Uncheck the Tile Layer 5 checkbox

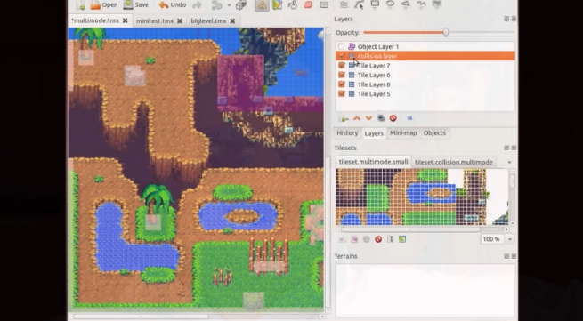[x=341, y=94]
